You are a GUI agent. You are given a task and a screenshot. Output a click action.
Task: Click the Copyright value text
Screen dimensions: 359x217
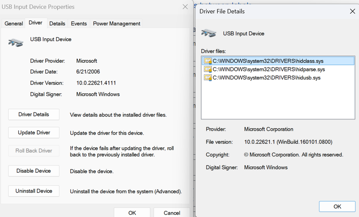[294, 155]
